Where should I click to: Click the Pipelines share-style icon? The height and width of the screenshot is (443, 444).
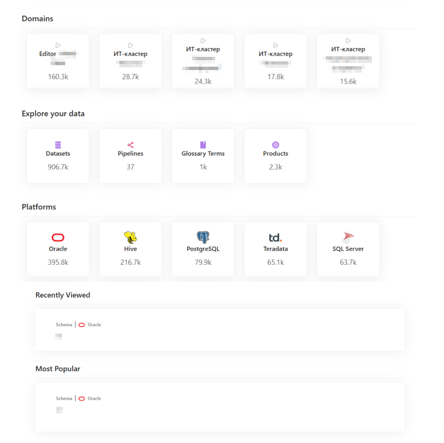click(130, 145)
